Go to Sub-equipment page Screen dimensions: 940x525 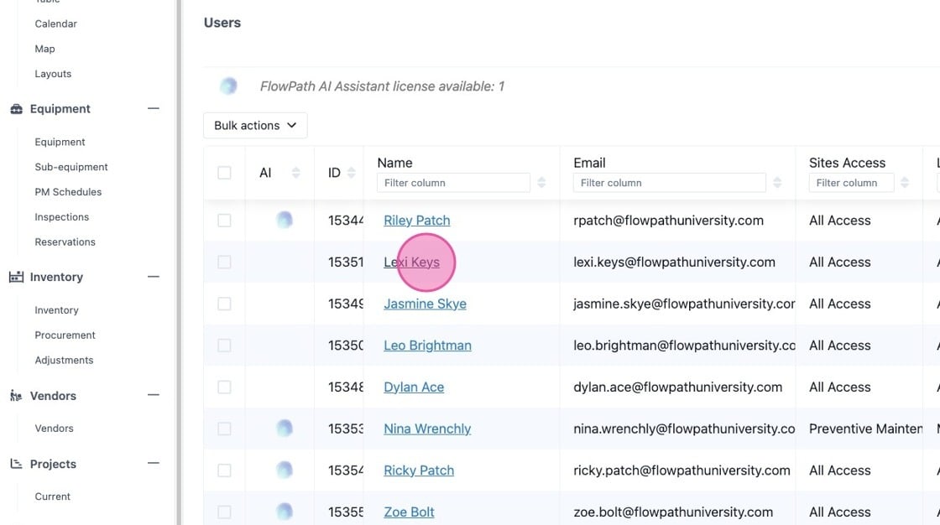coord(71,167)
